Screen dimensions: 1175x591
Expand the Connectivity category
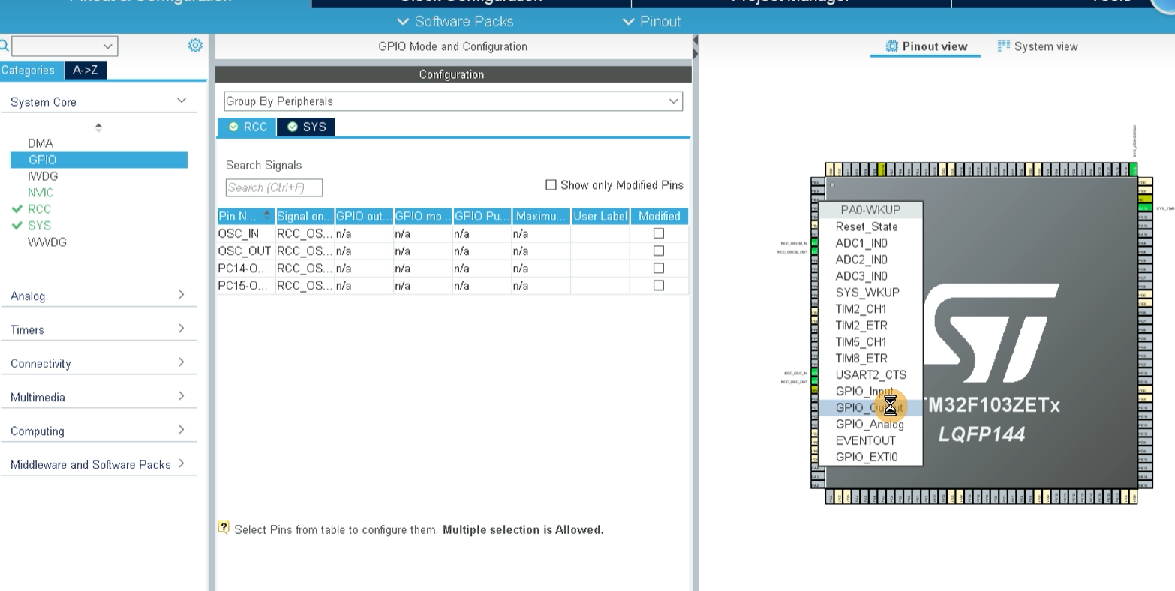181,362
